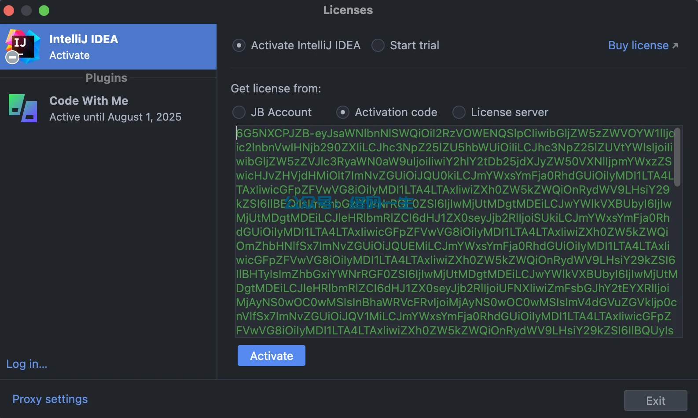
Task: Click the Code With Me plugin icon
Action: [23, 108]
